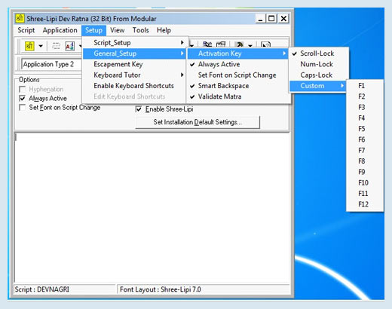Click the colored A font toolbar icon
392x309 pixels.
pyautogui.click(x=70, y=46)
